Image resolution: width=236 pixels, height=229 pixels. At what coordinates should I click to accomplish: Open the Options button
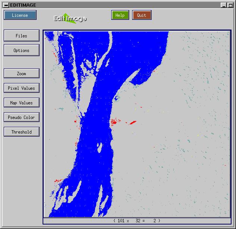coord(22,50)
